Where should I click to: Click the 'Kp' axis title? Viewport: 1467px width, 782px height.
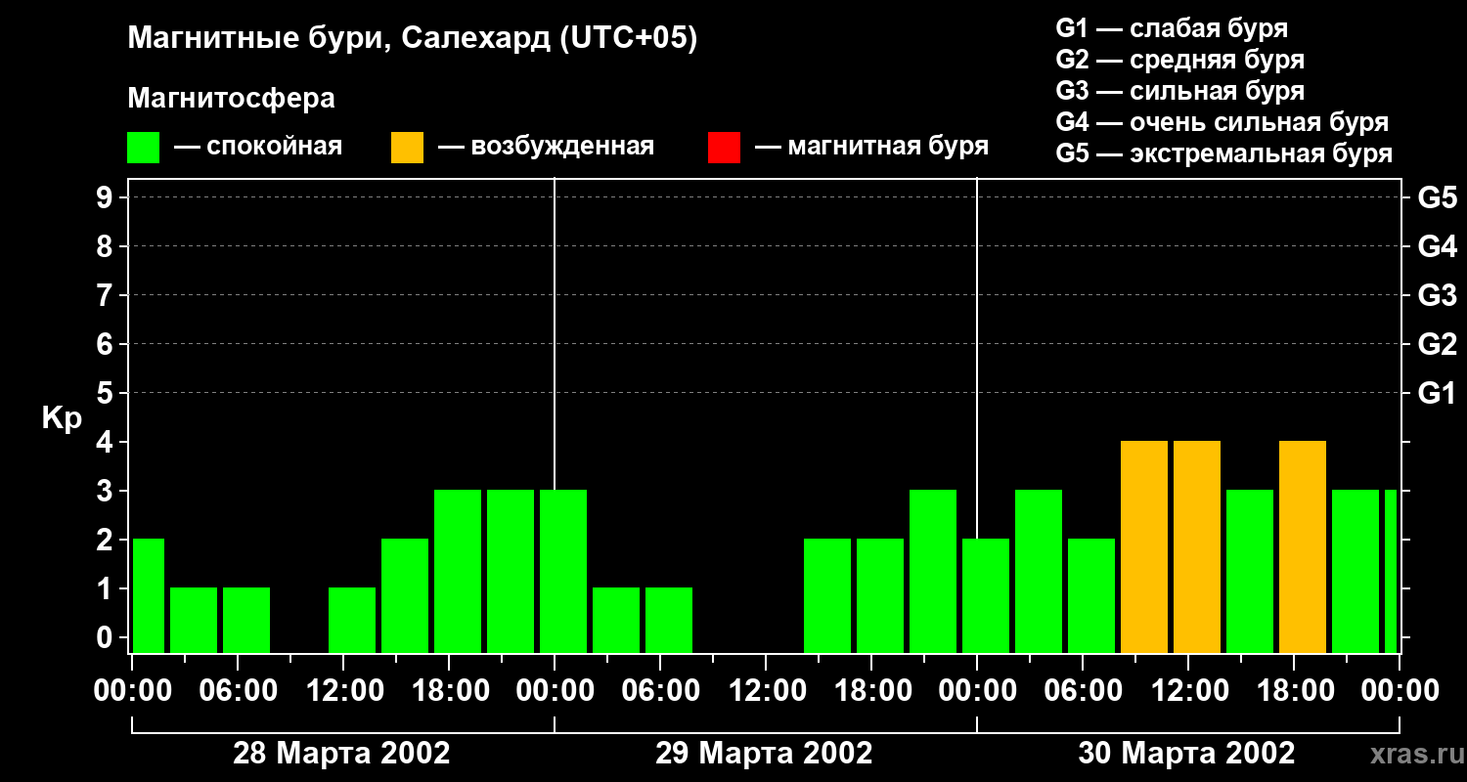click(x=62, y=418)
